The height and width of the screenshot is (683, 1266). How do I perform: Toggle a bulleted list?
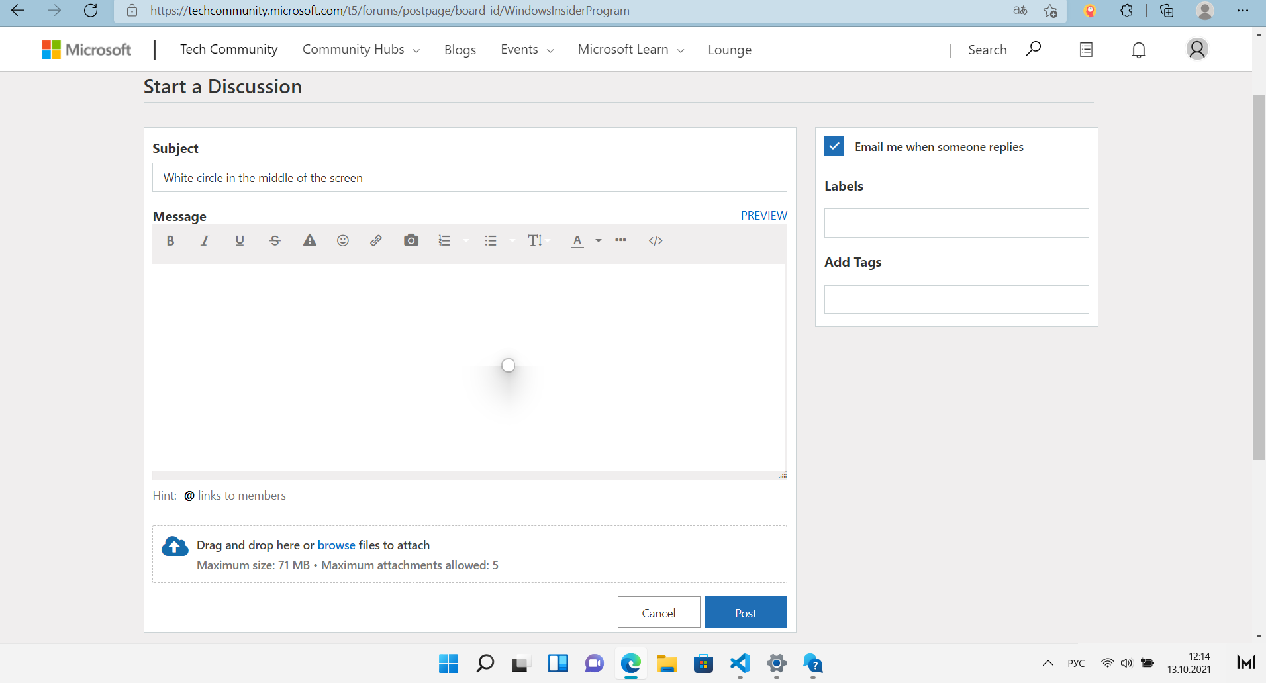click(x=490, y=240)
